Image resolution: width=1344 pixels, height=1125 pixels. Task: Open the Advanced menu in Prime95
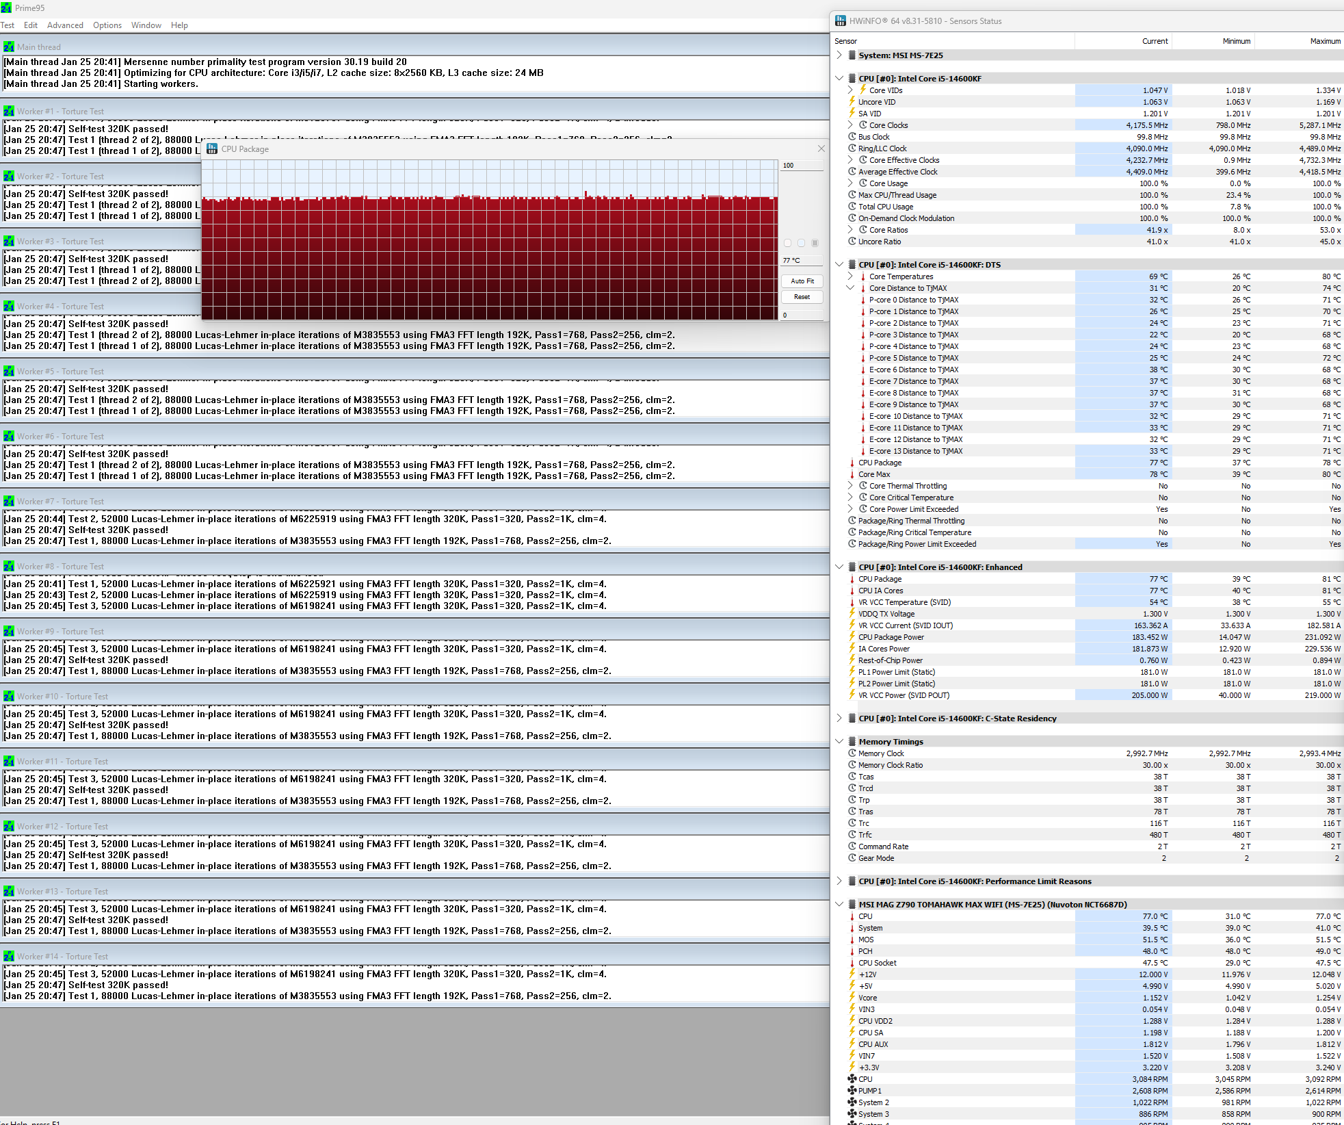[65, 25]
